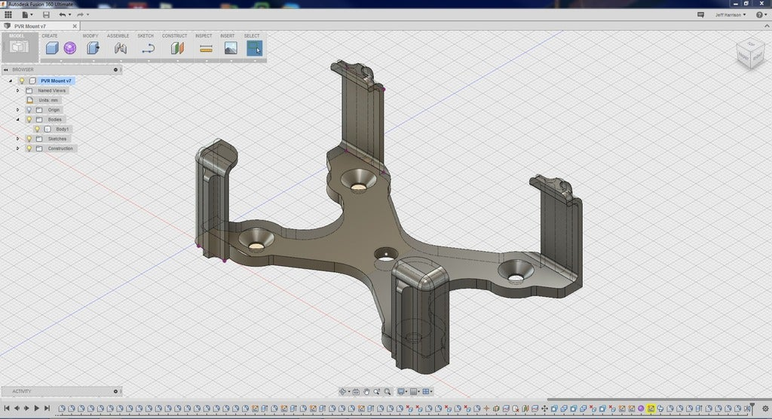Collapse the Bodies folder
This screenshot has width=772, height=419.
18,120
